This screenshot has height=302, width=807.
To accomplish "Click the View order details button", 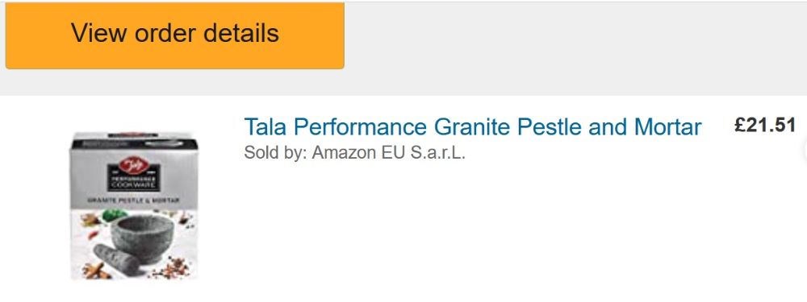I will [x=174, y=35].
